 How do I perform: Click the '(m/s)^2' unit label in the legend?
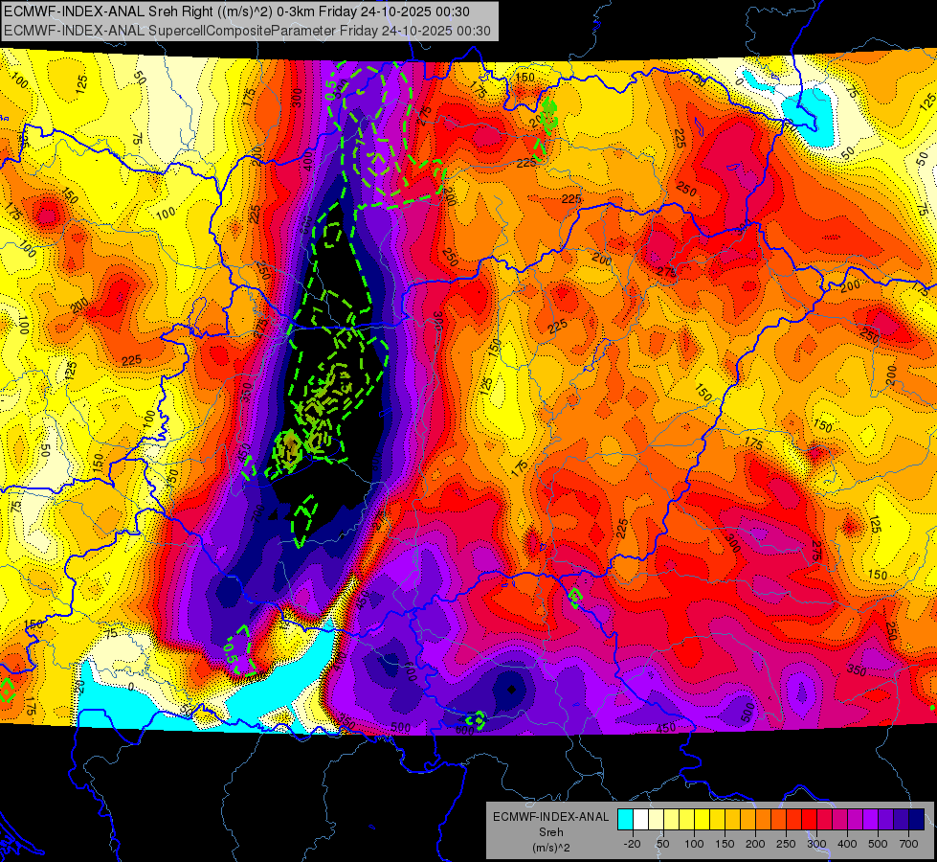click(550, 848)
